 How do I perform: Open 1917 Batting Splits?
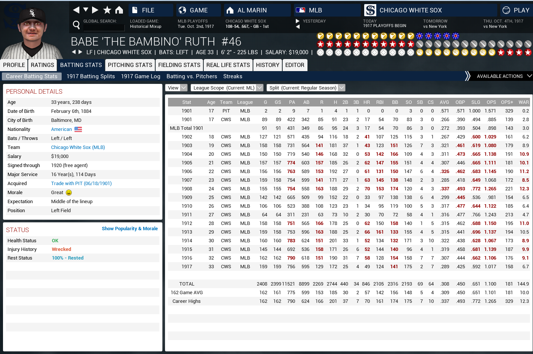[91, 76]
